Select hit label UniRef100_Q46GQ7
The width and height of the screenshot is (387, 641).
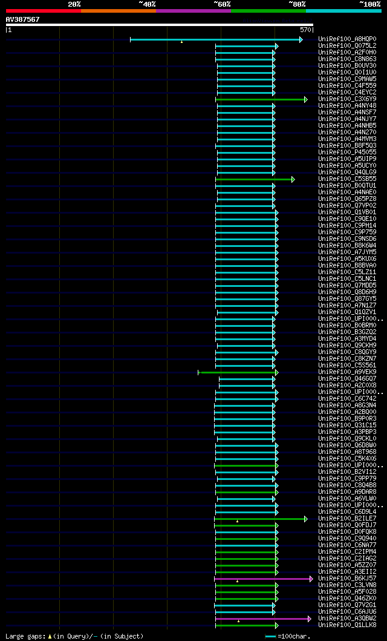348,378
